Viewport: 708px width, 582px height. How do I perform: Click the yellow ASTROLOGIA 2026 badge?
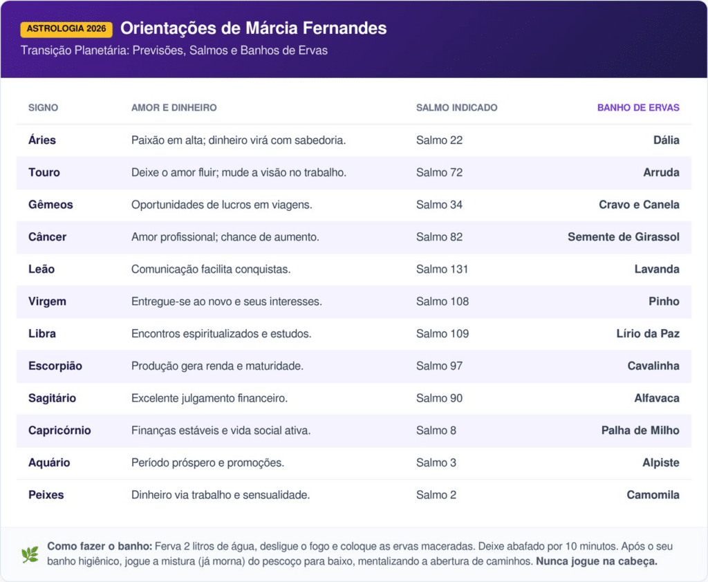point(66,29)
